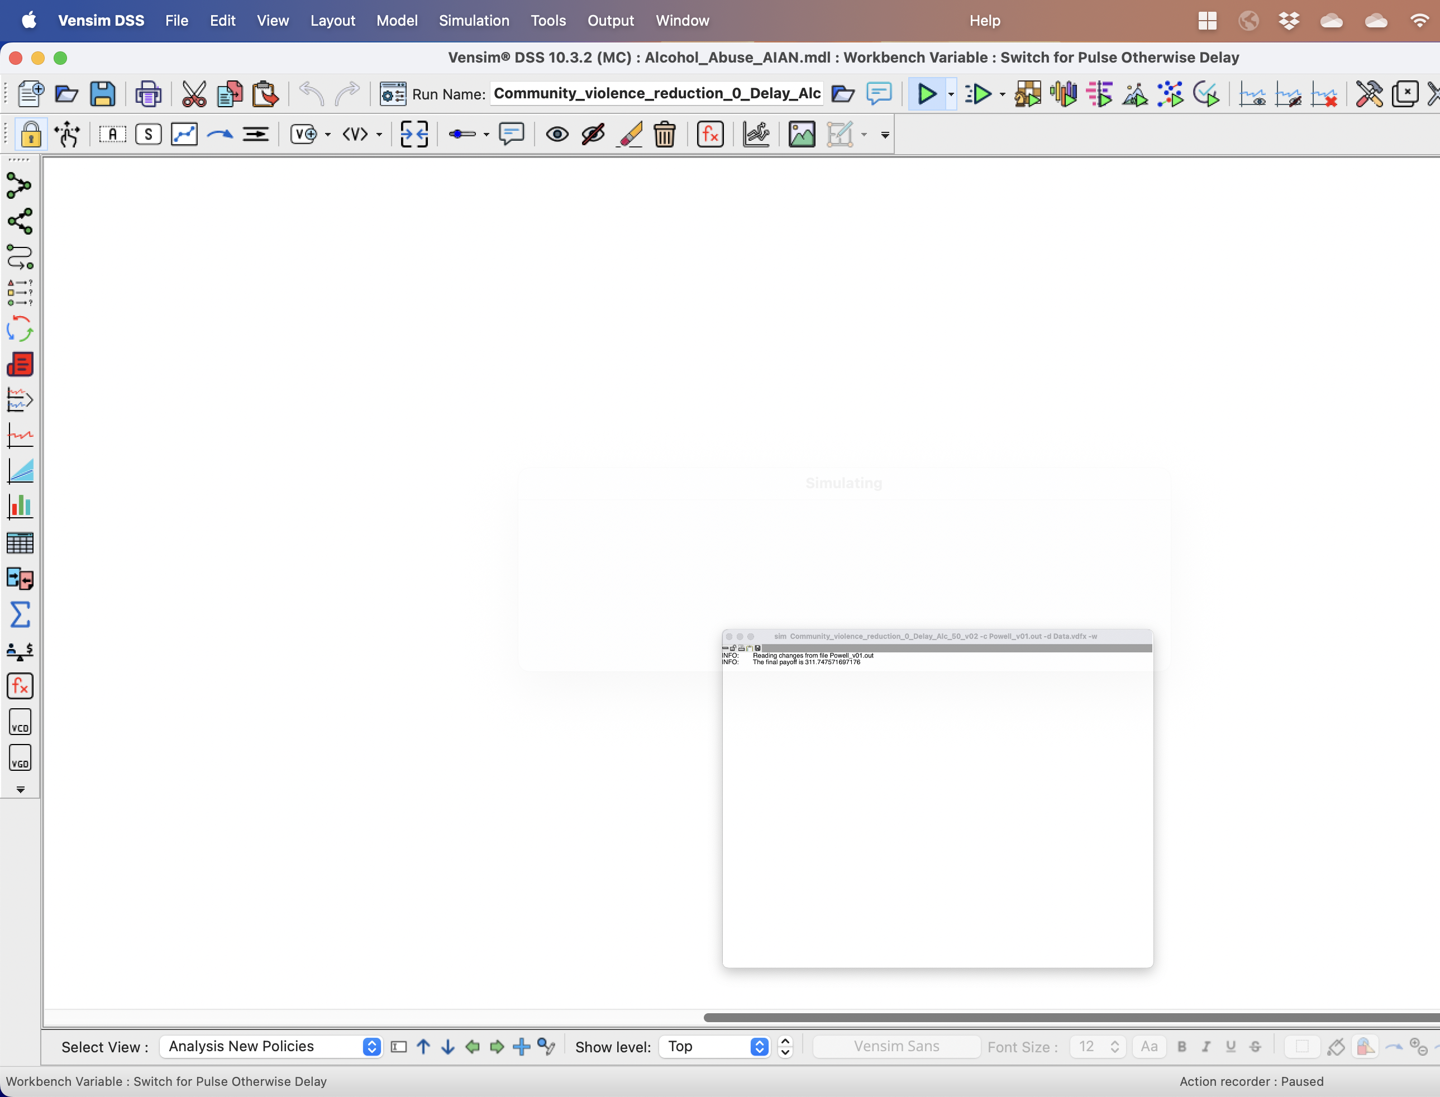Screen dimensions: 1440x1097
Task: Open a model file with folder icon
Action: pos(66,94)
